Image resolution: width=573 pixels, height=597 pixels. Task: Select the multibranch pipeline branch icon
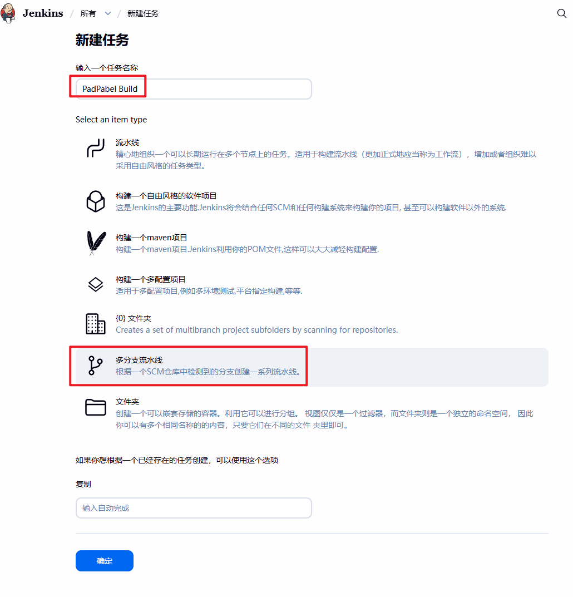[95, 366]
